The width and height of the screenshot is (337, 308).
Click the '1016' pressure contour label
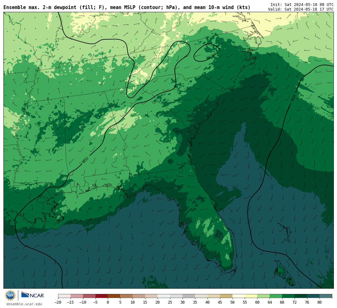(293, 98)
